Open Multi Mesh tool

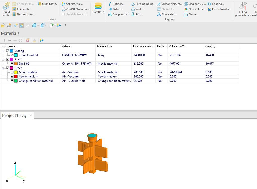click(48, 4)
